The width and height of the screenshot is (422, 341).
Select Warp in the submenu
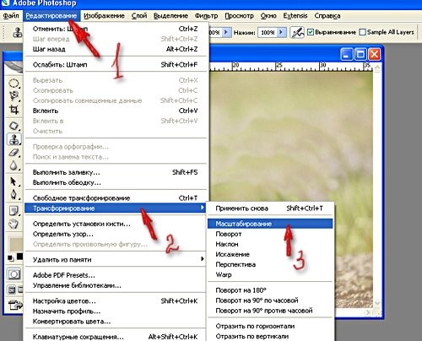(270, 274)
